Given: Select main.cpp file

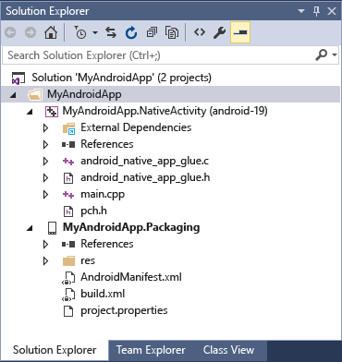Looking at the screenshot, I should pos(103,195).
